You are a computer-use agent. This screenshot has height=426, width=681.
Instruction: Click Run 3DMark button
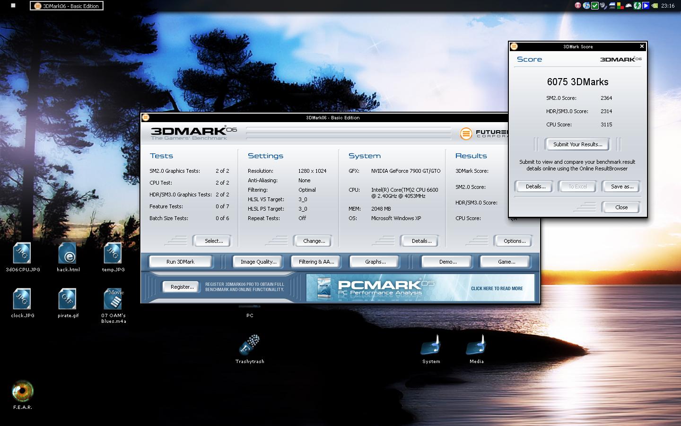pos(181,262)
